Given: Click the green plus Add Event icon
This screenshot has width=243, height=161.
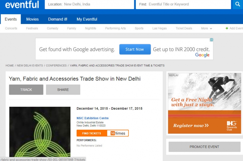Looking at the screenshot, I should pos(227,29).
